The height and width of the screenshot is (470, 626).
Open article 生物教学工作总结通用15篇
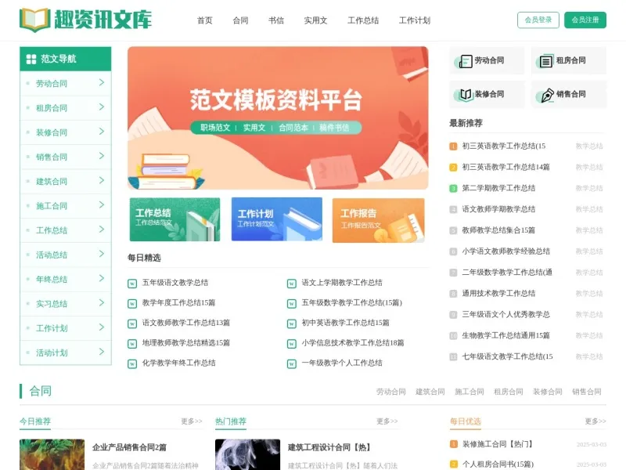505,335
